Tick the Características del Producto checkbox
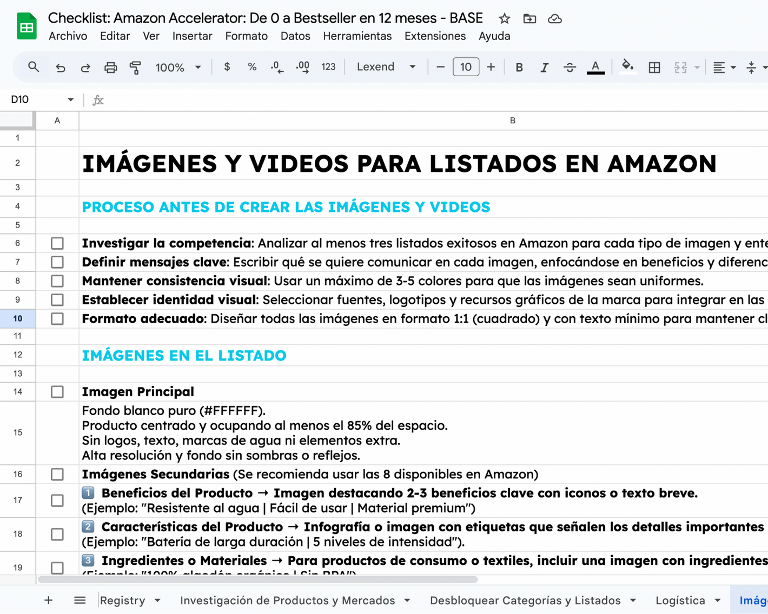The image size is (768, 614). [x=57, y=535]
